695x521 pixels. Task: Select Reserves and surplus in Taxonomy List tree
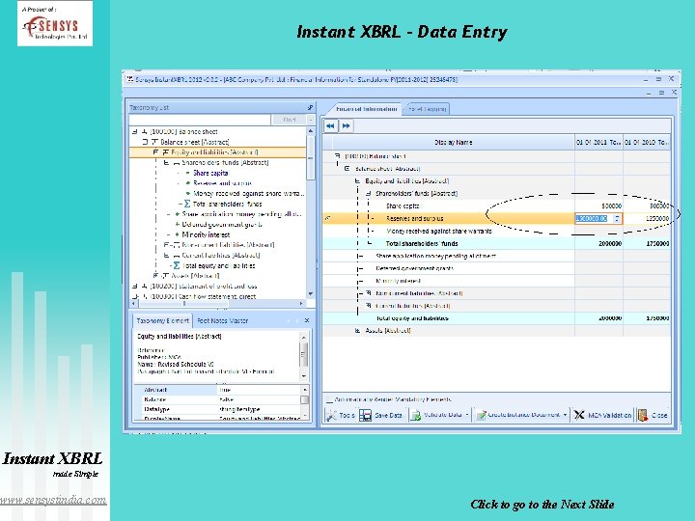223,183
